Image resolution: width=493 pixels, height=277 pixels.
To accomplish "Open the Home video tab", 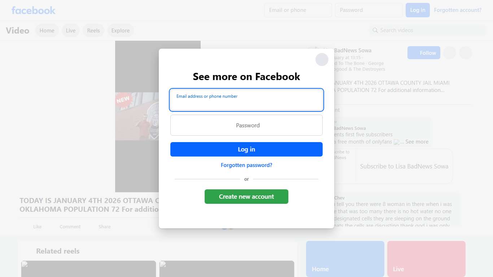I will coord(47,31).
